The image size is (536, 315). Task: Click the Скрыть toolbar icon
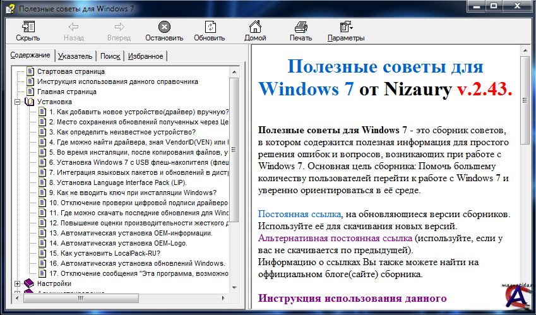pos(28,27)
